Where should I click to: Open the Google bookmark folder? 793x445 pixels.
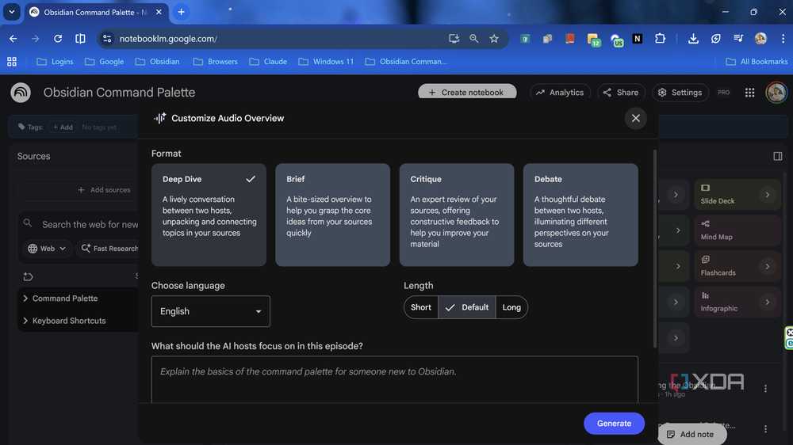(x=104, y=62)
